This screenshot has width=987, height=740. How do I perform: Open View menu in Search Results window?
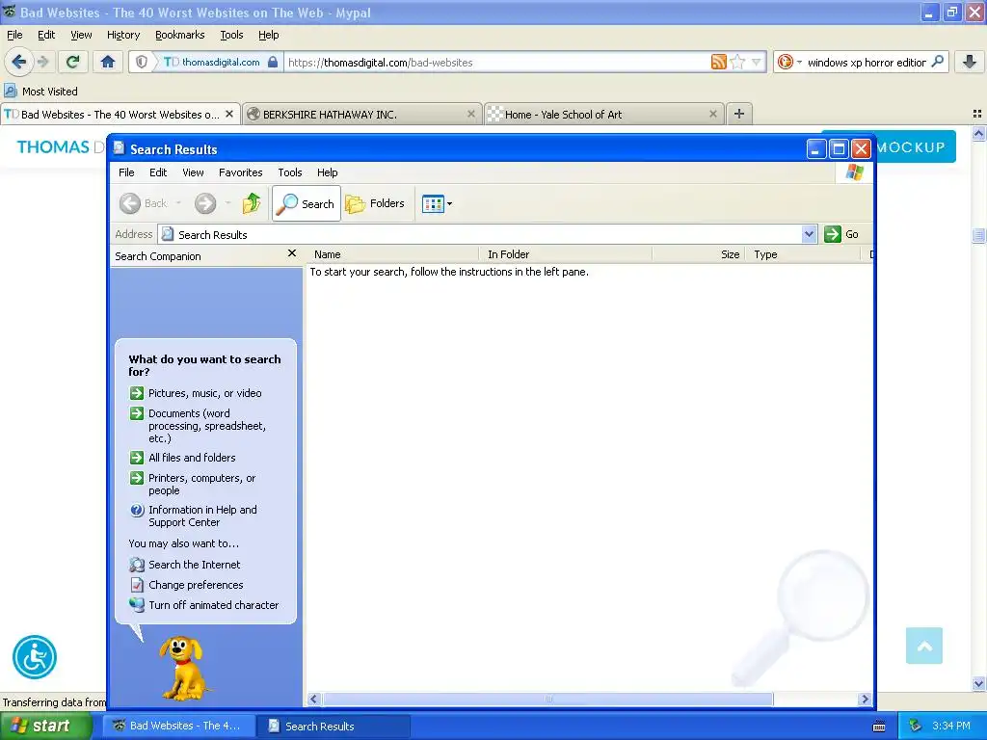pos(193,172)
